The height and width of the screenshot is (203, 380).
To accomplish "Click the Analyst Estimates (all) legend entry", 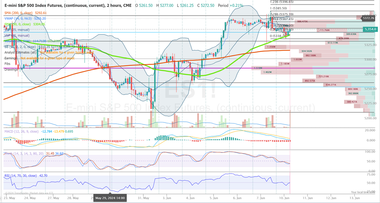I will [x=21, y=52].
